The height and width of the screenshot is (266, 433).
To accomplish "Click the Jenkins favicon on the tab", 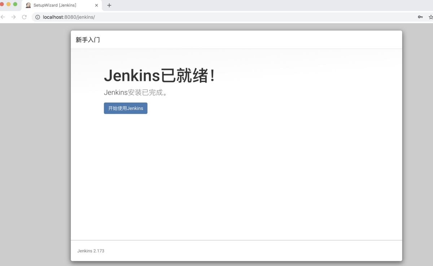I will coord(28,5).
